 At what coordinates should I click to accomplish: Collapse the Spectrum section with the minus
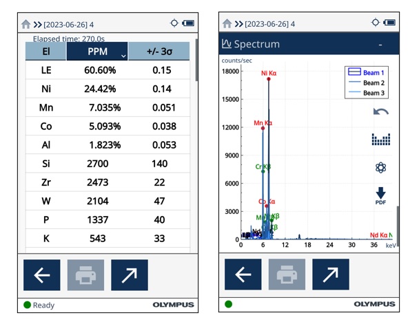click(380, 45)
